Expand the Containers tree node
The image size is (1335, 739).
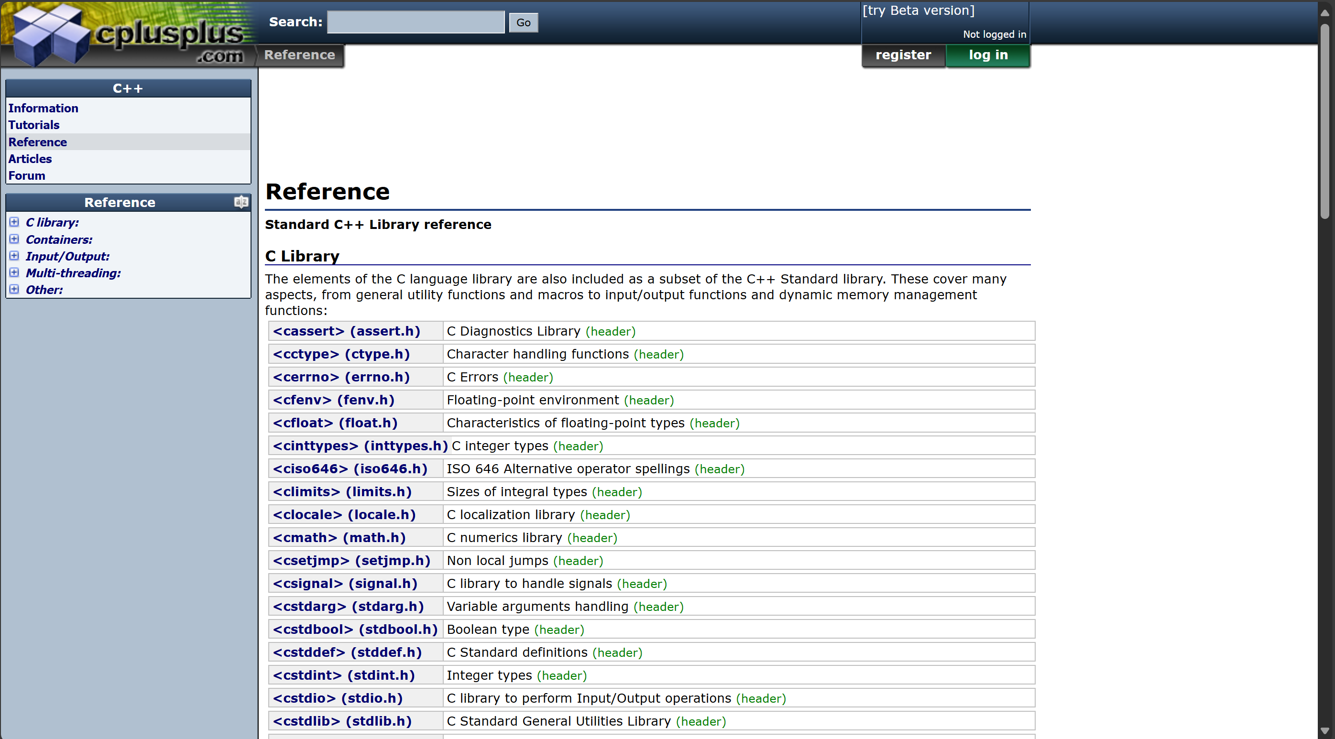tap(14, 239)
